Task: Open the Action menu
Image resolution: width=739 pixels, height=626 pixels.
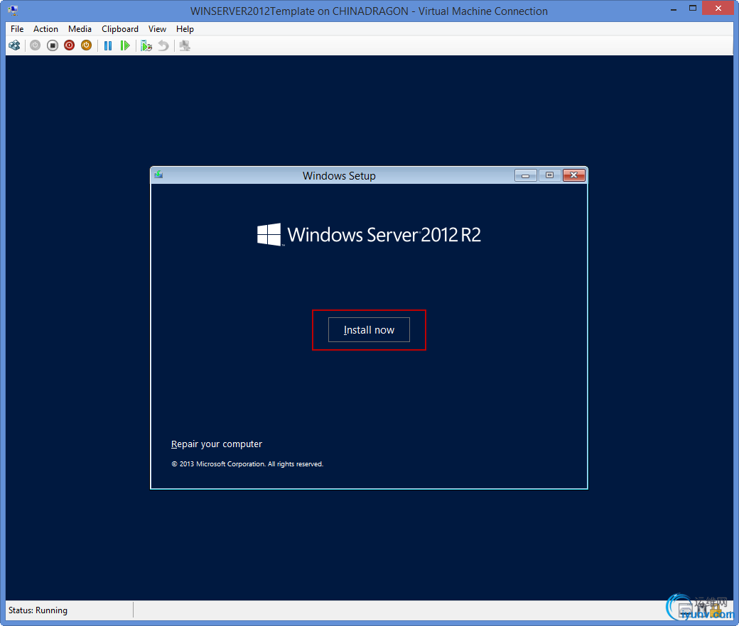Action: [45, 29]
